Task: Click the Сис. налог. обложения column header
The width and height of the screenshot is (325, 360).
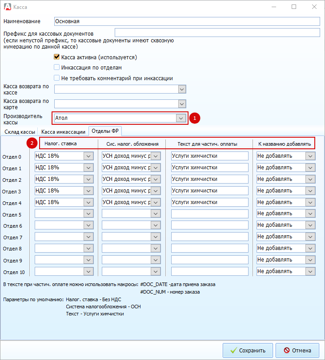Action: [x=132, y=144]
